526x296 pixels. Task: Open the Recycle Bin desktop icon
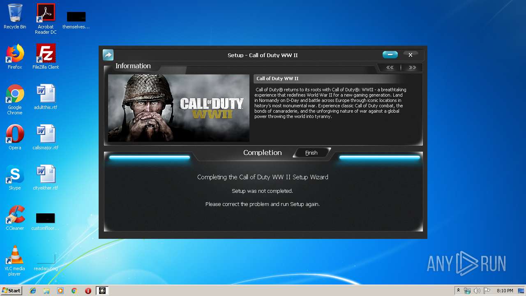point(15,17)
